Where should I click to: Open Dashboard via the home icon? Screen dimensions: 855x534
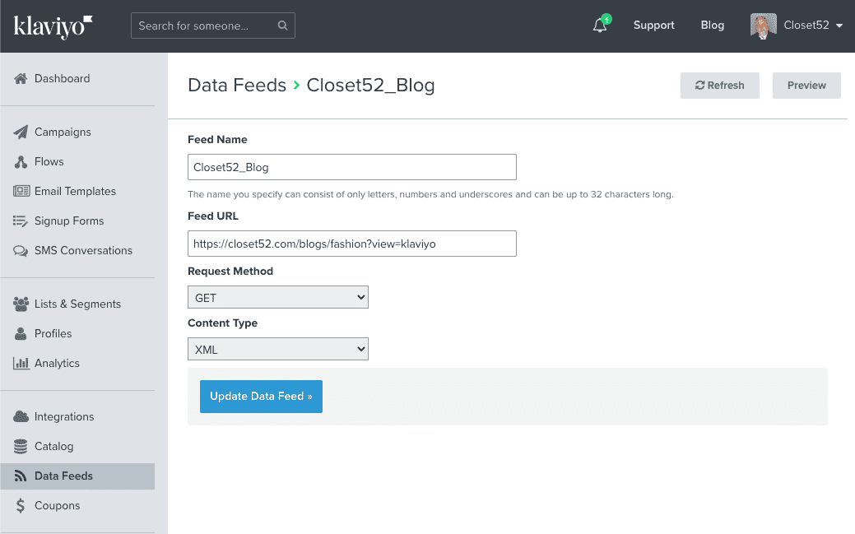21,79
